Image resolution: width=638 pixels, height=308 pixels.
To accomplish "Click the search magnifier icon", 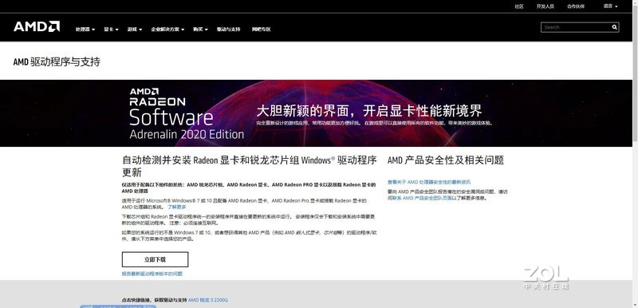I will tap(614, 27).
